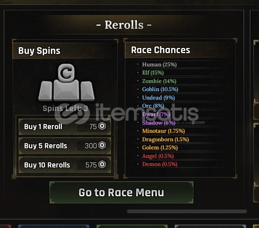Select Undead (9%) race entry
The image size is (259, 228).
(158, 98)
